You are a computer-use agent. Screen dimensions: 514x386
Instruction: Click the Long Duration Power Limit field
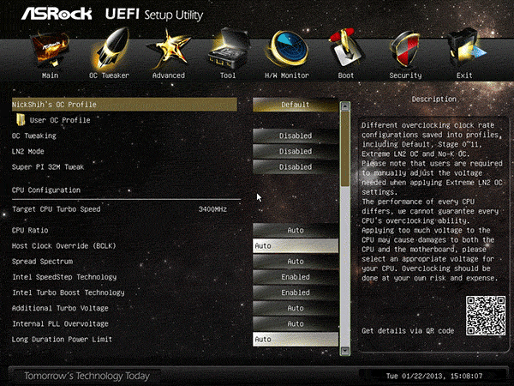click(x=295, y=340)
